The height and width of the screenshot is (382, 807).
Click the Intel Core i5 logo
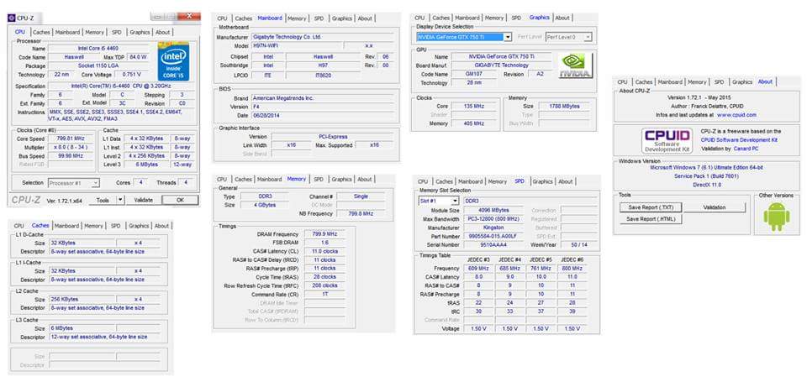(x=173, y=61)
